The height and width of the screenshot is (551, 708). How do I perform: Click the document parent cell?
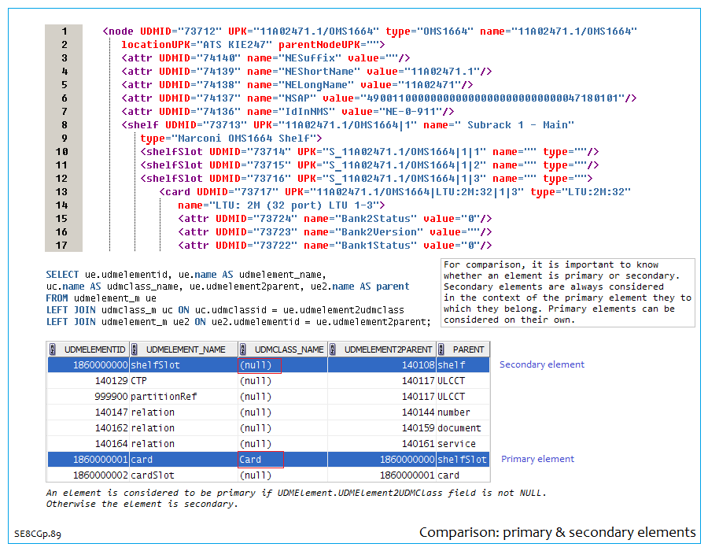(x=459, y=428)
